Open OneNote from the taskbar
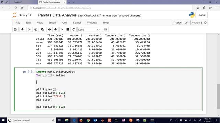The height and width of the screenshot is (123, 220). [x=124, y=120]
